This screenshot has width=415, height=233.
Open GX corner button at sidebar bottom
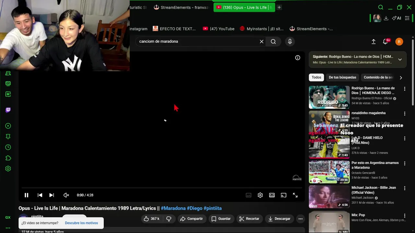click(8, 217)
